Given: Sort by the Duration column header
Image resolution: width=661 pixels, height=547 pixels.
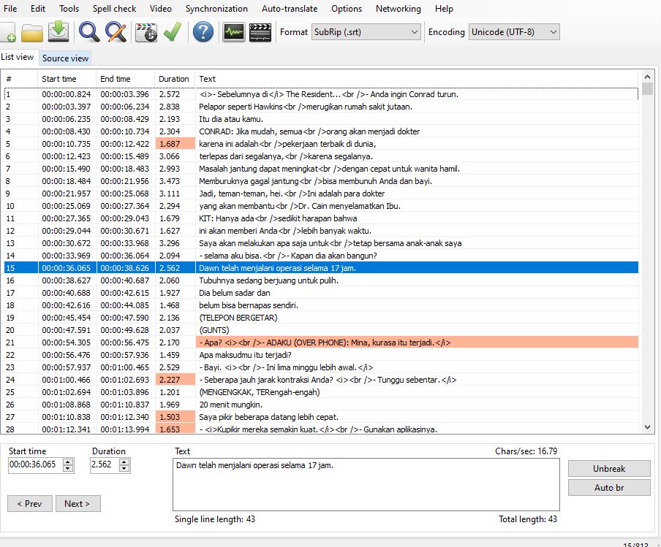Looking at the screenshot, I should tap(175, 79).
